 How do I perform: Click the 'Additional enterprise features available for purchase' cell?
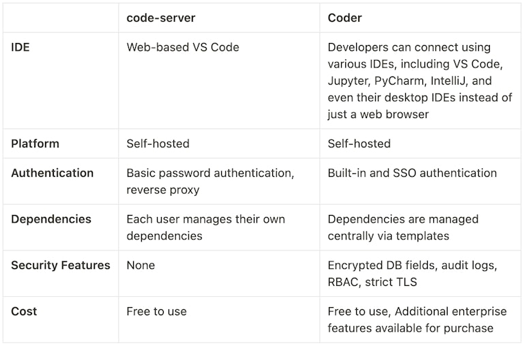[x=416, y=320]
